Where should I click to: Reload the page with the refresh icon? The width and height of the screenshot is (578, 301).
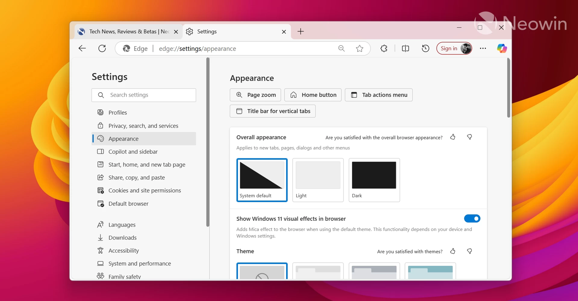102,48
